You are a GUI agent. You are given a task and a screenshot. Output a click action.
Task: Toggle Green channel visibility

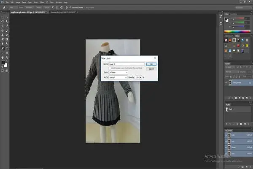click(226, 147)
